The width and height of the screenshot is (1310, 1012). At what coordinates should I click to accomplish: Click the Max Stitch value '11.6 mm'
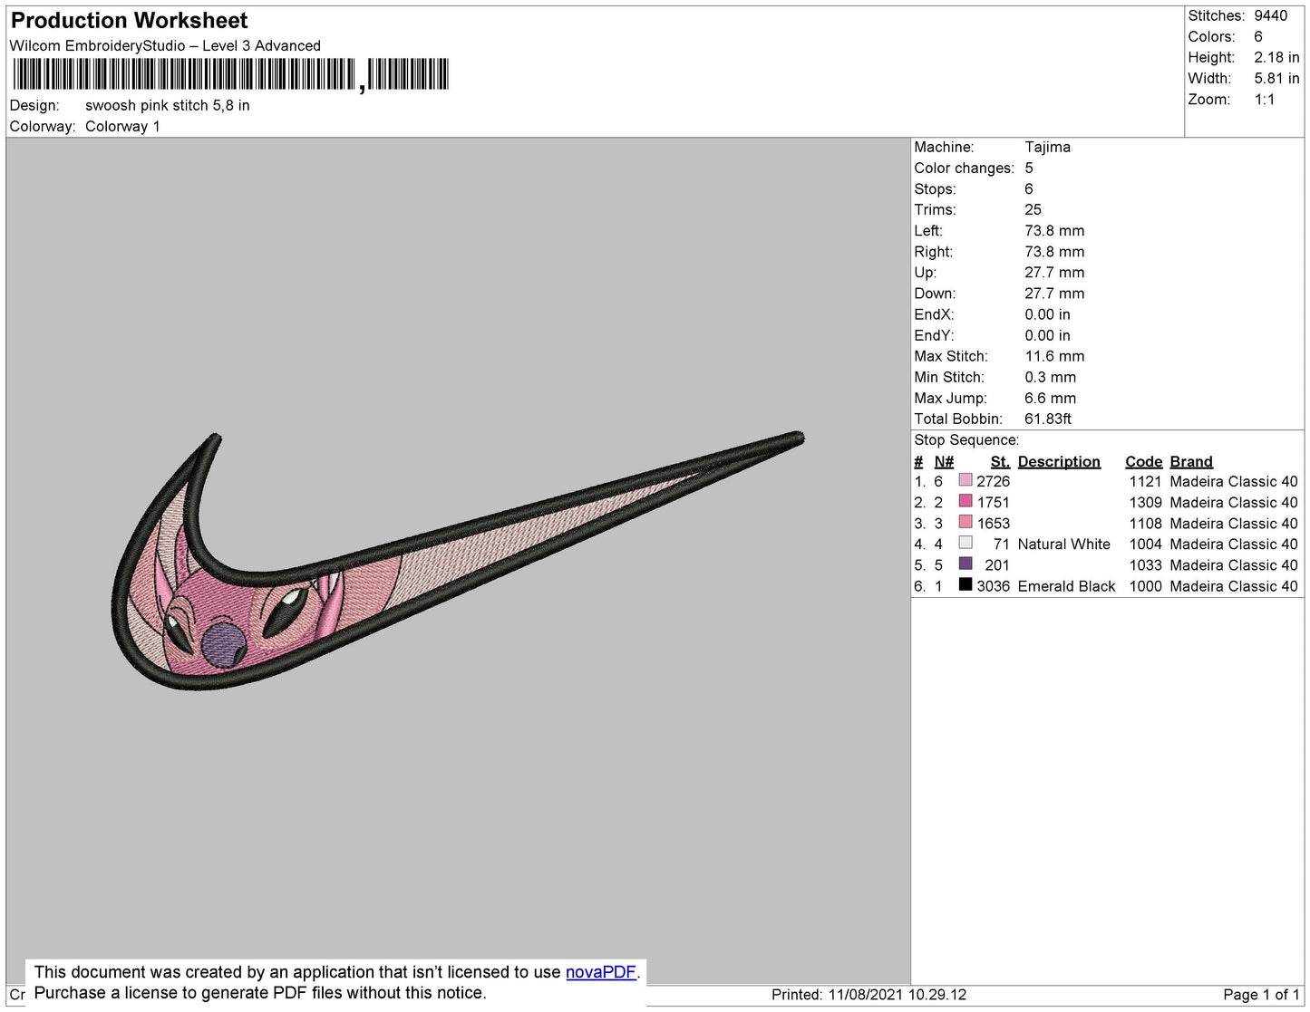pos(1054,357)
